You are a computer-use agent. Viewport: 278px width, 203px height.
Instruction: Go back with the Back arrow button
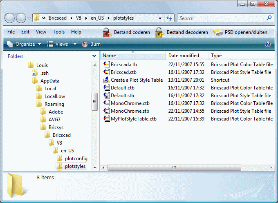pos(9,18)
